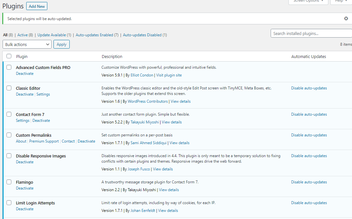Screen dimensions: 352x219
Task: Disable auto-updates for Contact Form 7
Action: [x=309, y=114]
